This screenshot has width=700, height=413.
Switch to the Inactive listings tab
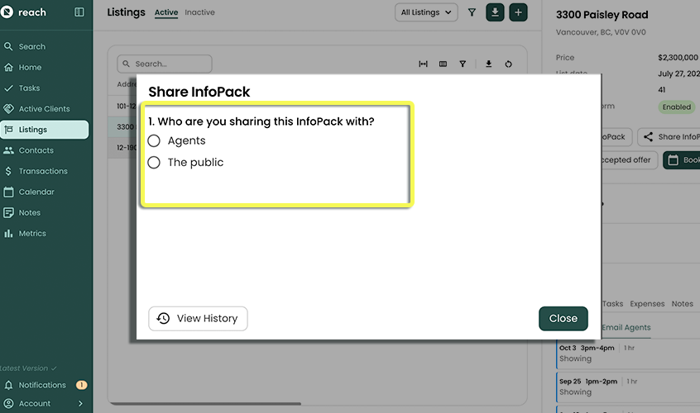click(199, 13)
